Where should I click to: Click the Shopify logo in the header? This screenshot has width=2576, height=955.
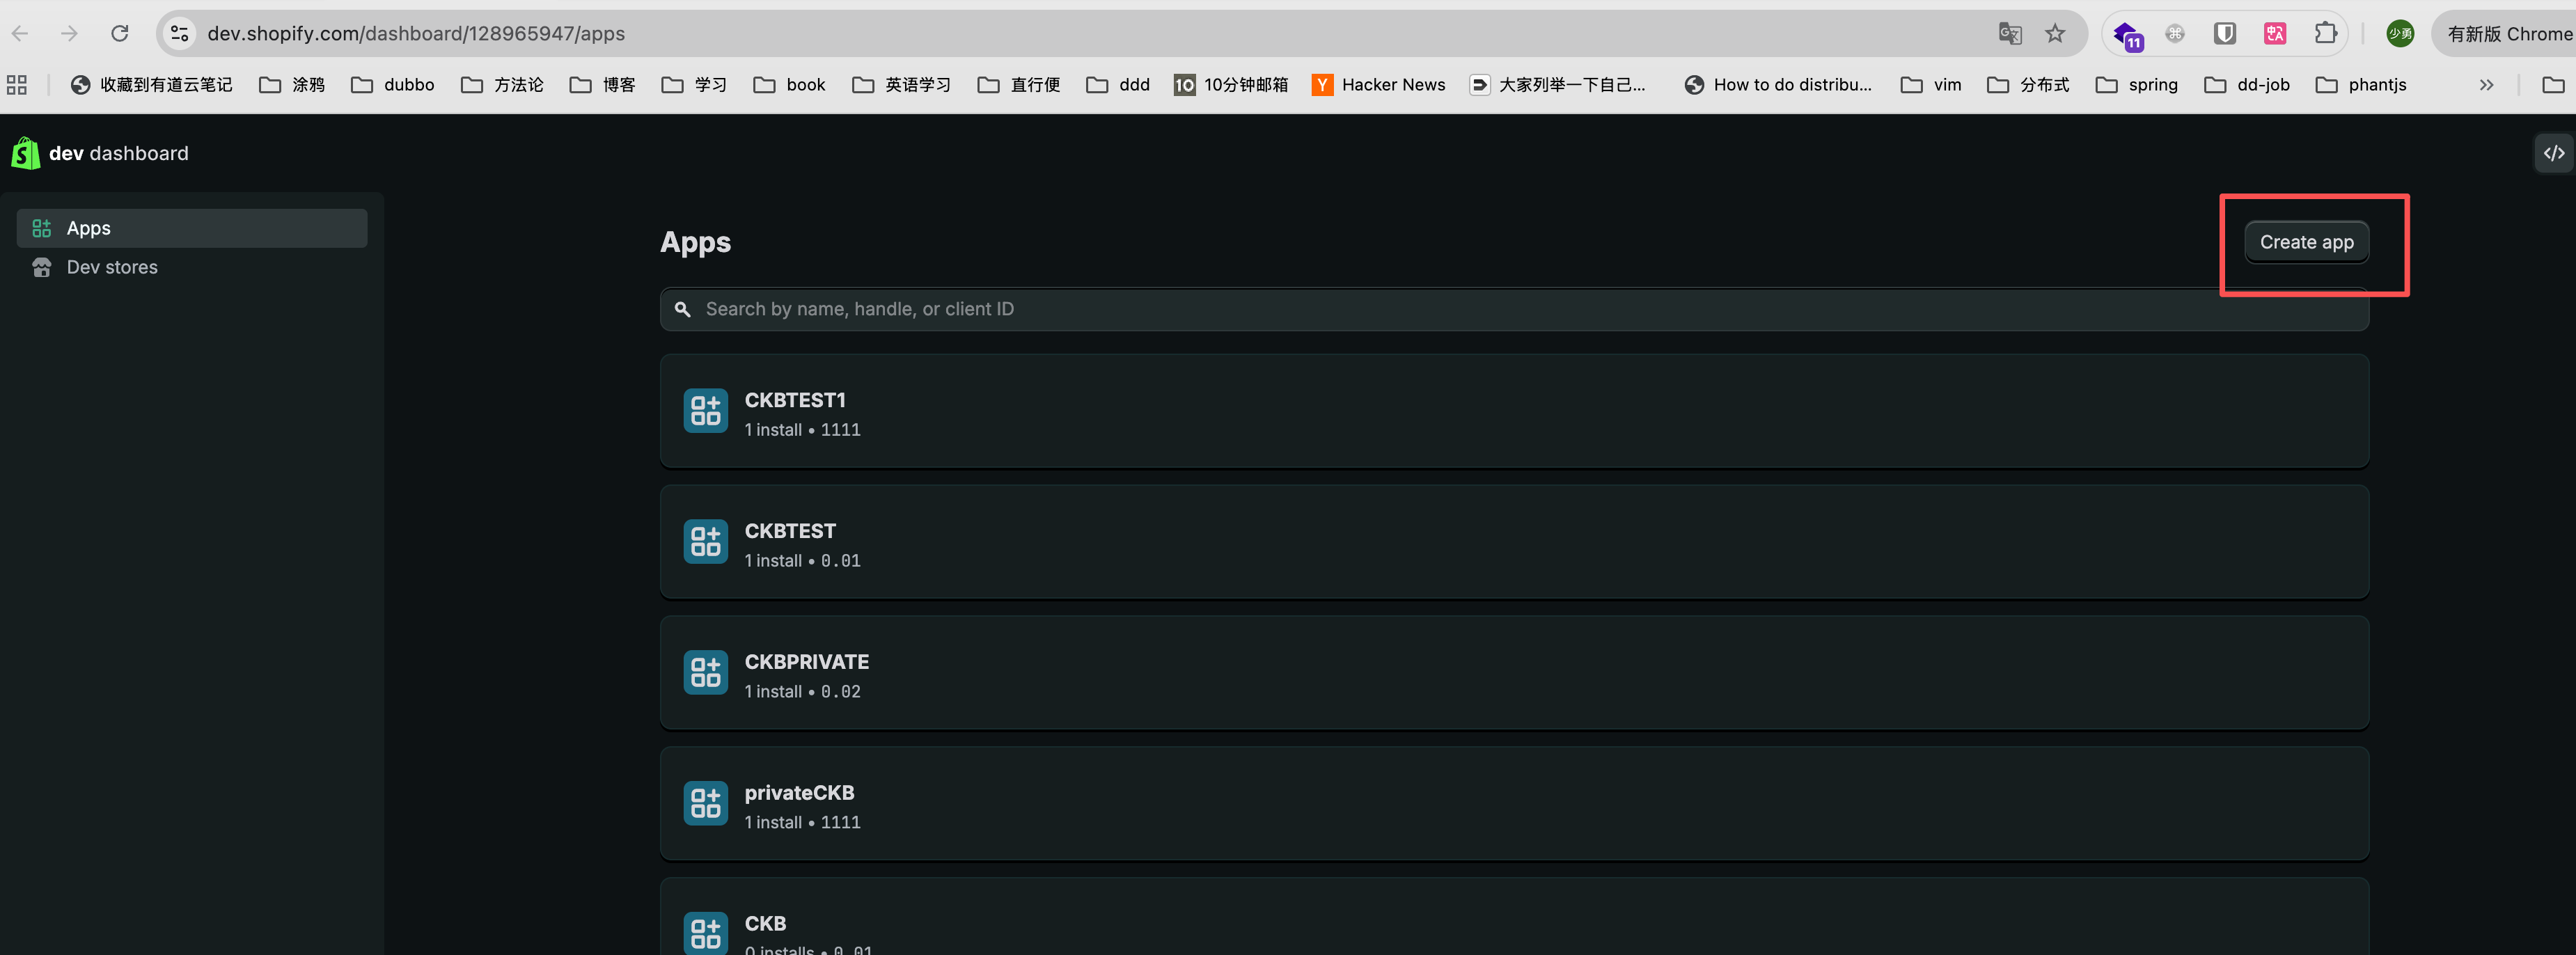(25, 153)
